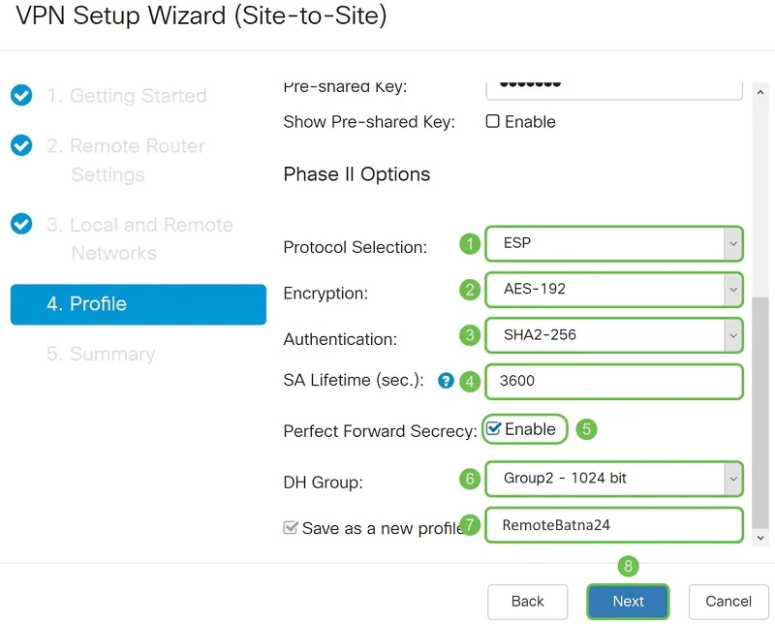Click the green step indicator numbered 8
Viewport: 775px width, 624px height.
coord(627,563)
